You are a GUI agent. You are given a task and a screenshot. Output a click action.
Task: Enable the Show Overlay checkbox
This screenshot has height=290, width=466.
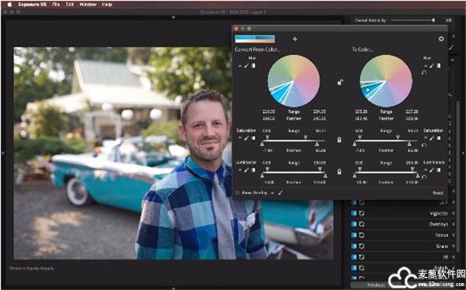[x=237, y=193]
